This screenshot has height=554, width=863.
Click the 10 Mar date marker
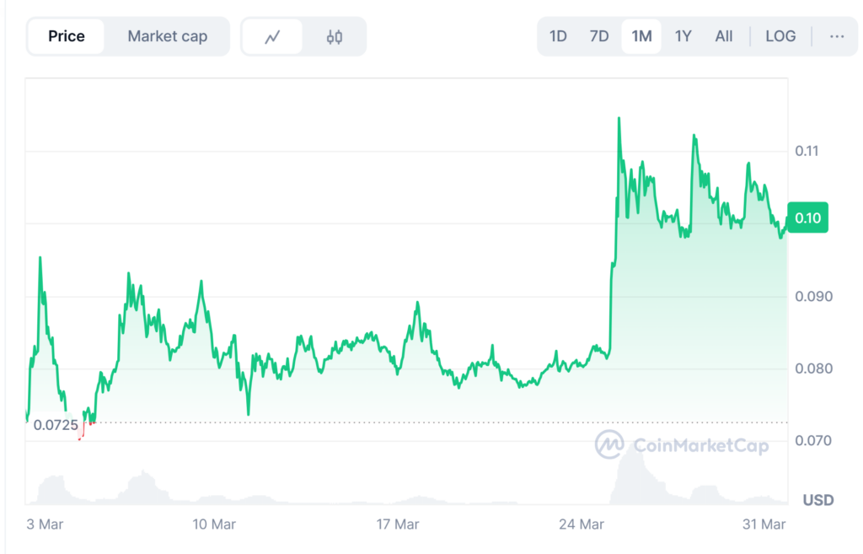(213, 524)
